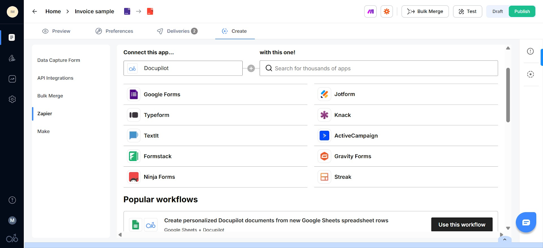Select the ActiveCampaign app
Viewport: 543px width, 248px height.
click(x=406, y=136)
